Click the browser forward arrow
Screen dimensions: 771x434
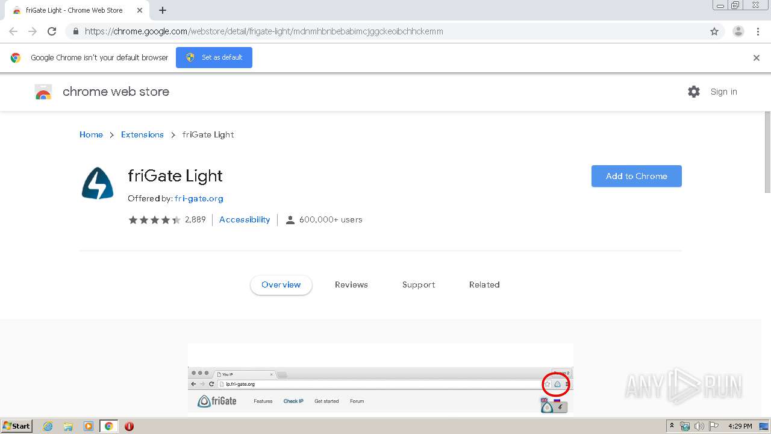[33, 31]
